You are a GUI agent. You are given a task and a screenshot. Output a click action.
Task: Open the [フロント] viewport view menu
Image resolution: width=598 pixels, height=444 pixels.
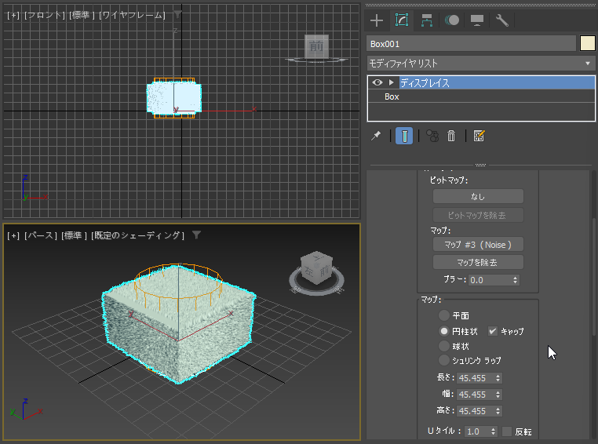click(x=44, y=15)
